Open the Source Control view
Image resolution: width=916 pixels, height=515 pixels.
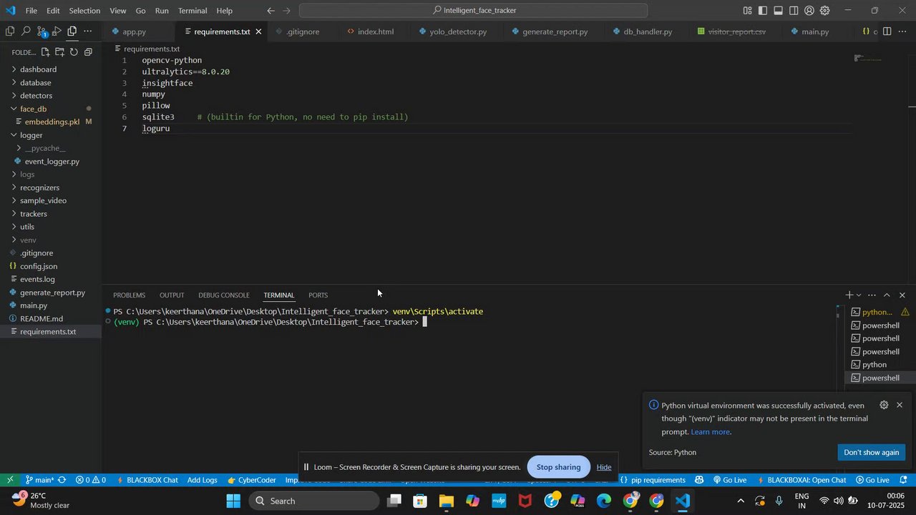coord(42,32)
